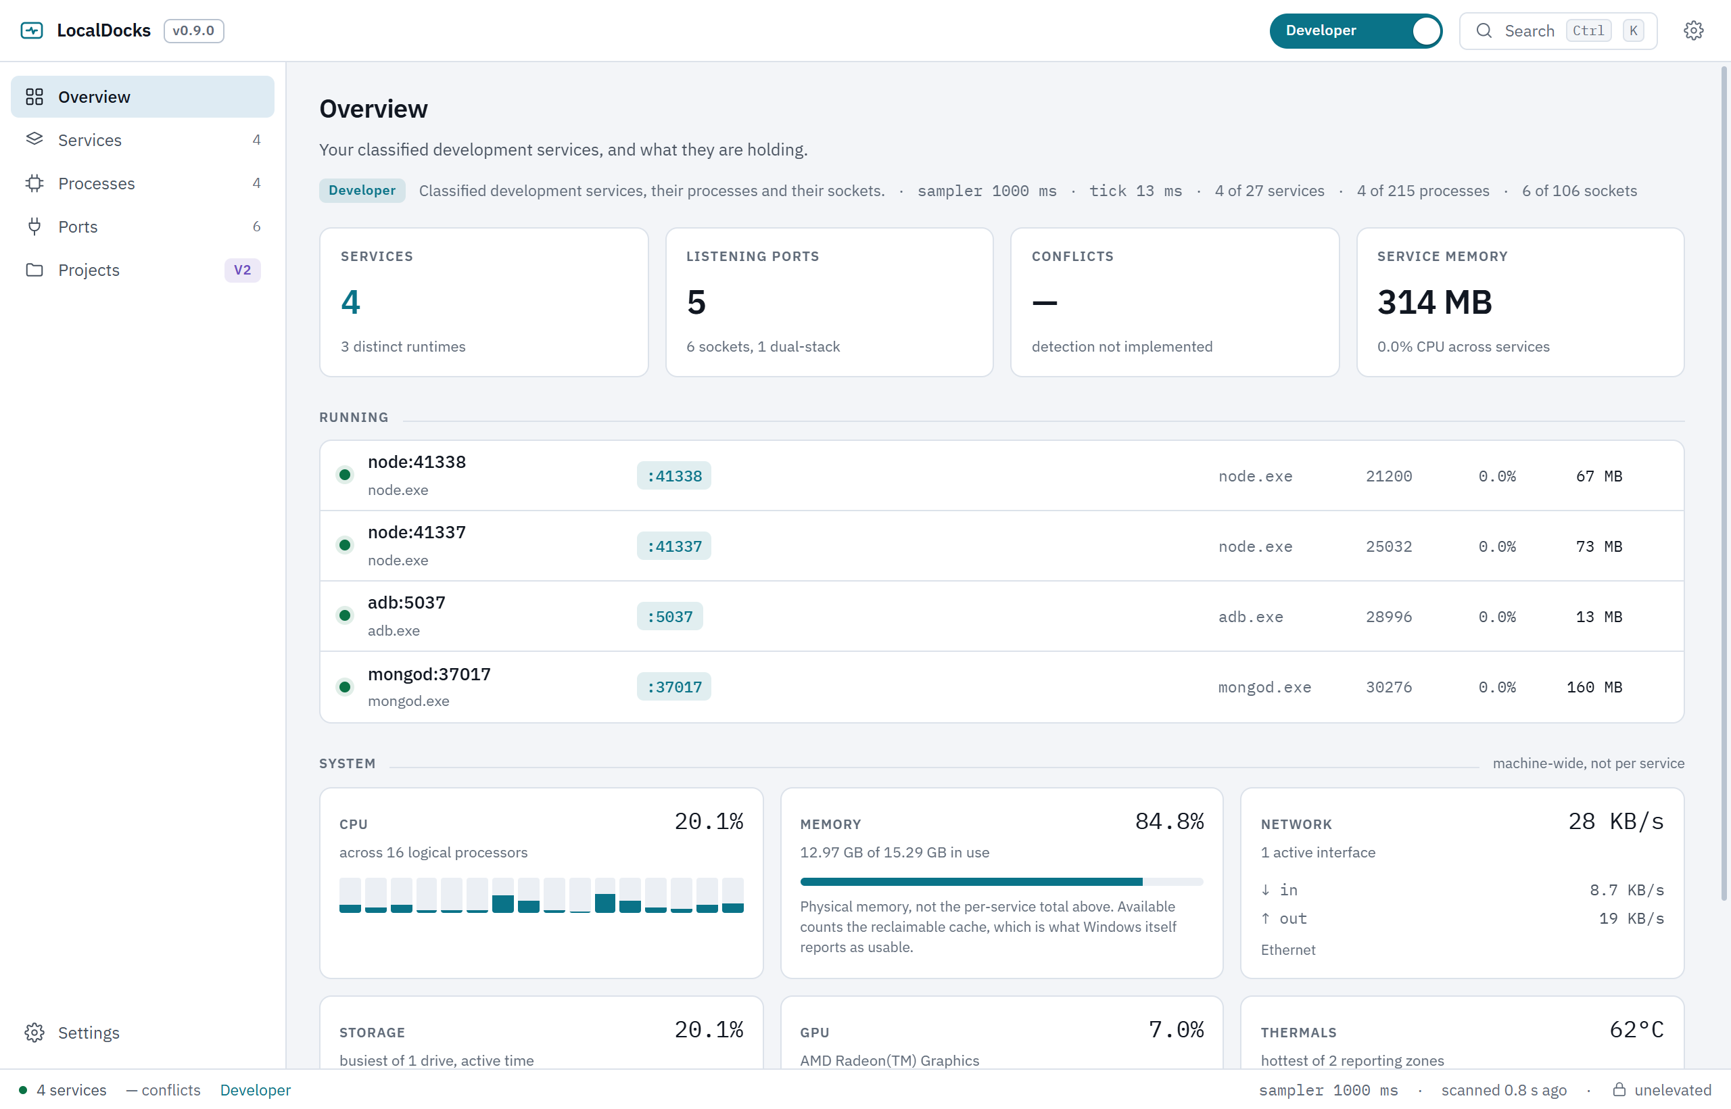Click PID 30276 in mongod row
This screenshot has width=1731, height=1109.
tap(1388, 686)
